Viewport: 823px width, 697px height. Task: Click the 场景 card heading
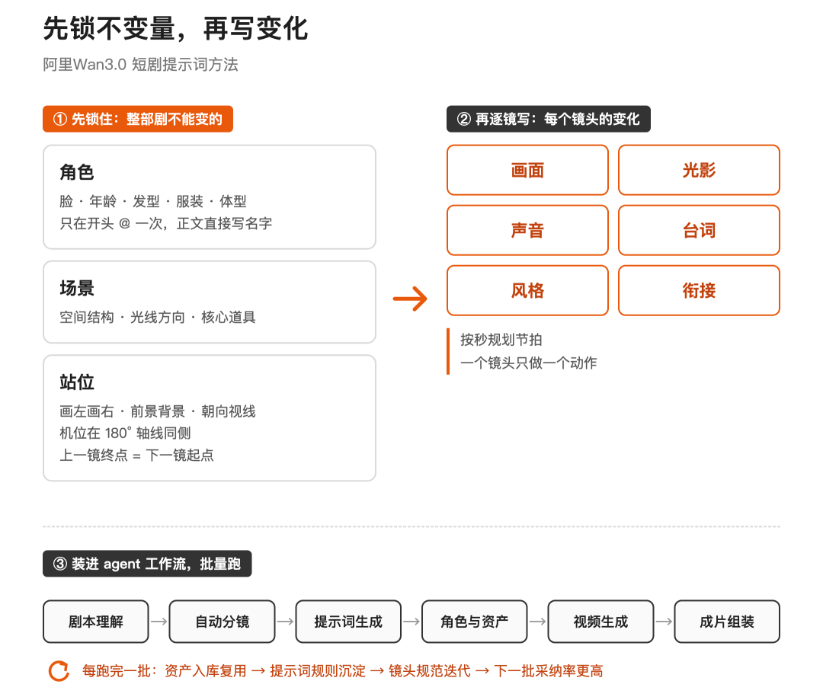[77, 288]
